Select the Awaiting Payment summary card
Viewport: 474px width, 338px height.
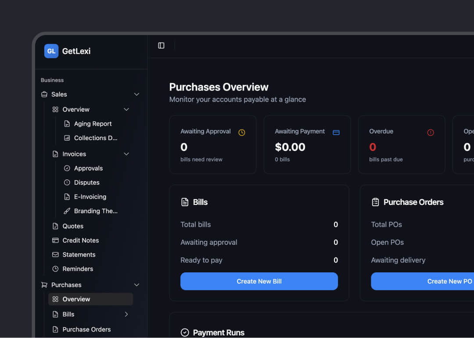[307, 145]
